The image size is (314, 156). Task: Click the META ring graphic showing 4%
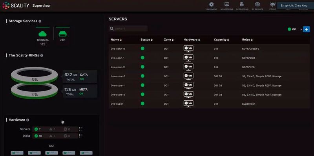pyautogui.click(x=35, y=91)
